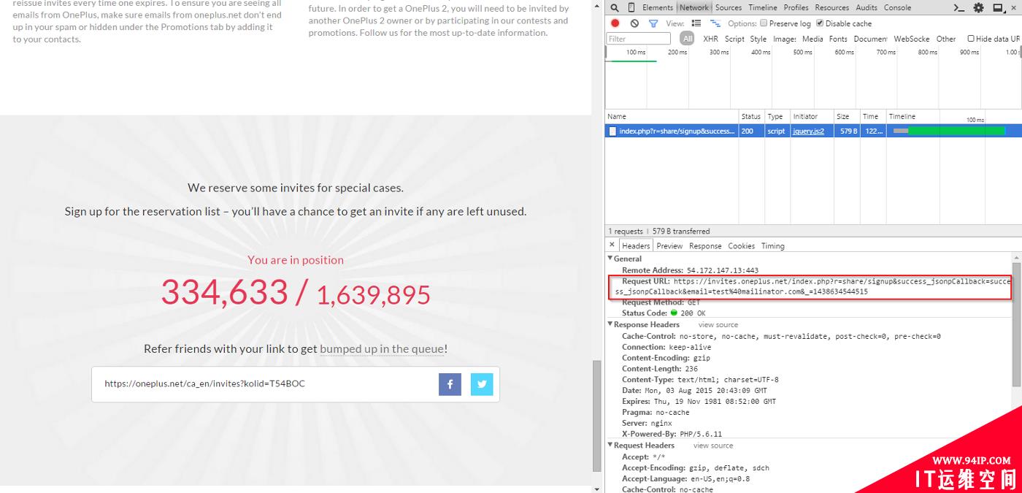This screenshot has height=493, width=1022.
Task: Open the Timing detail tab
Action: [773, 246]
